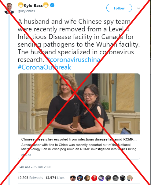Open the @Jkylebass handle link
Viewport: 151px width, 185px height.
(x=26, y=11)
